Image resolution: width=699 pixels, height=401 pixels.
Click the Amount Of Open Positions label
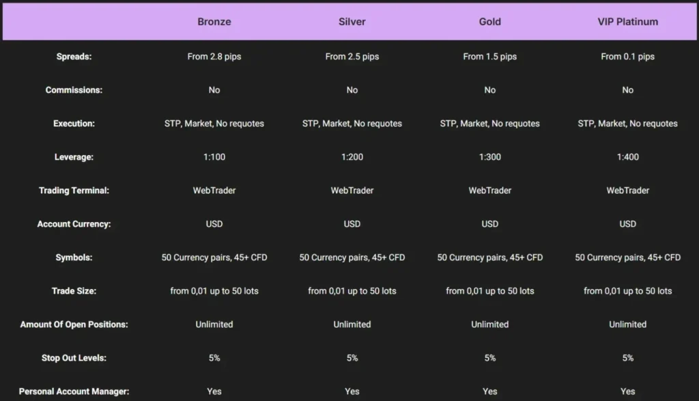74,324
